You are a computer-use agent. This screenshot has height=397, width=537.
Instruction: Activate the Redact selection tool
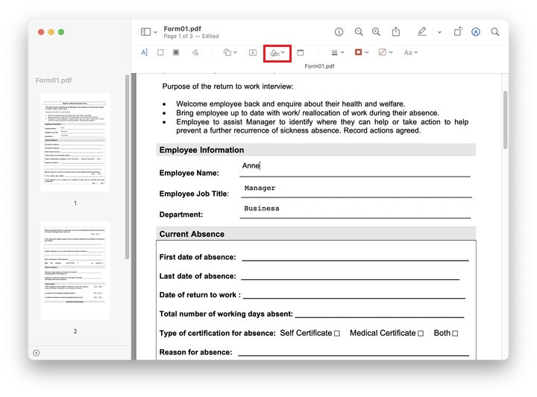click(176, 52)
